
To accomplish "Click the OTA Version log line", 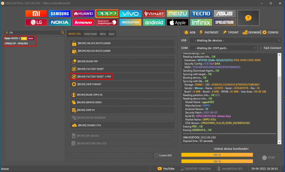I will [217, 123].
